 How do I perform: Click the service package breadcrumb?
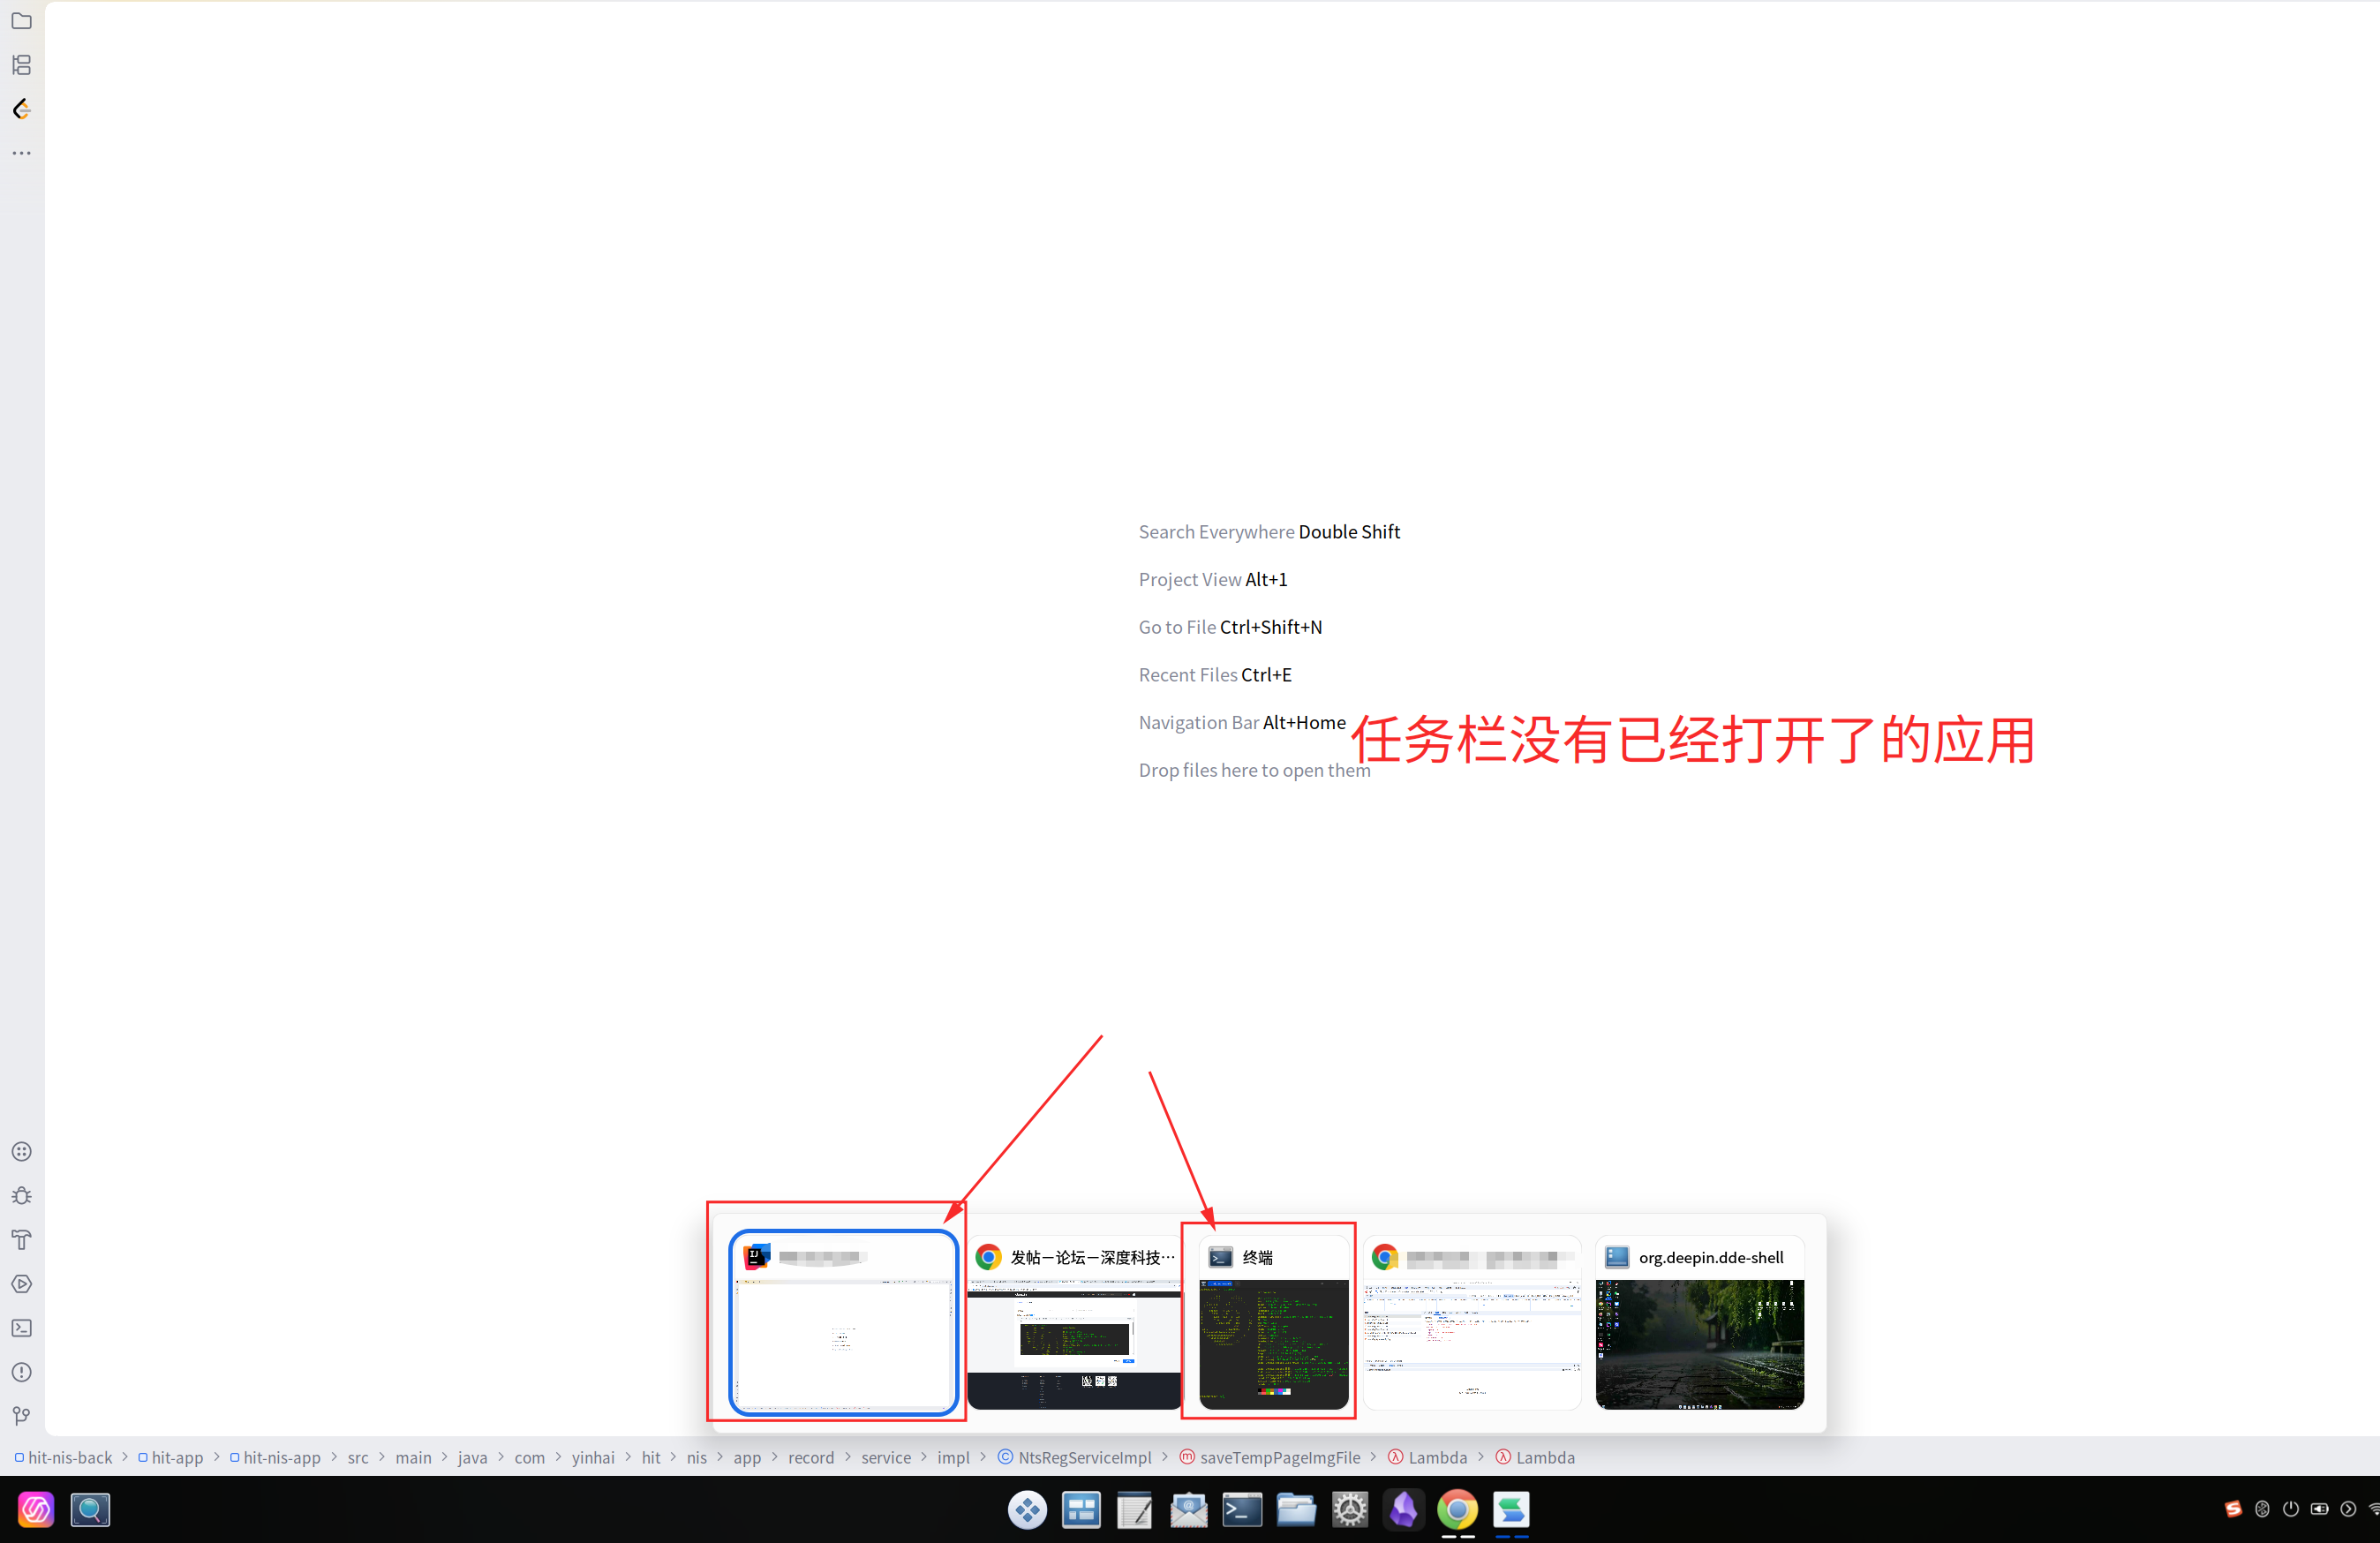tap(885, 1457)
